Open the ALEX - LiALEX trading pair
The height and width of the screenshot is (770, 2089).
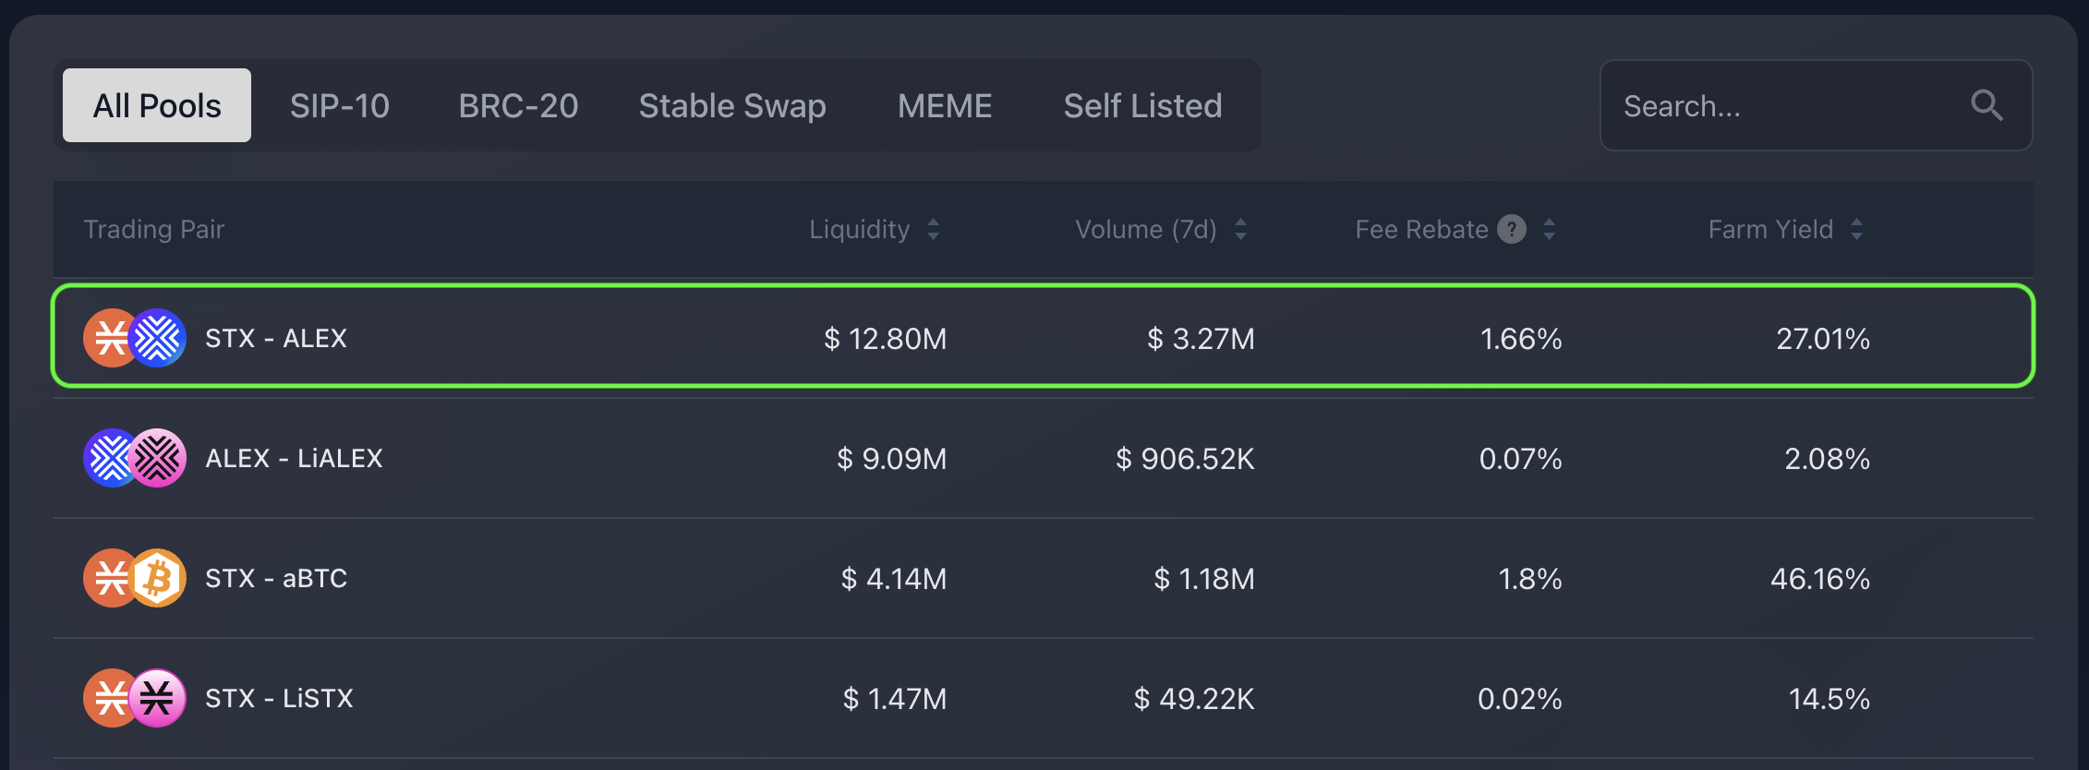tap(294, 458)
